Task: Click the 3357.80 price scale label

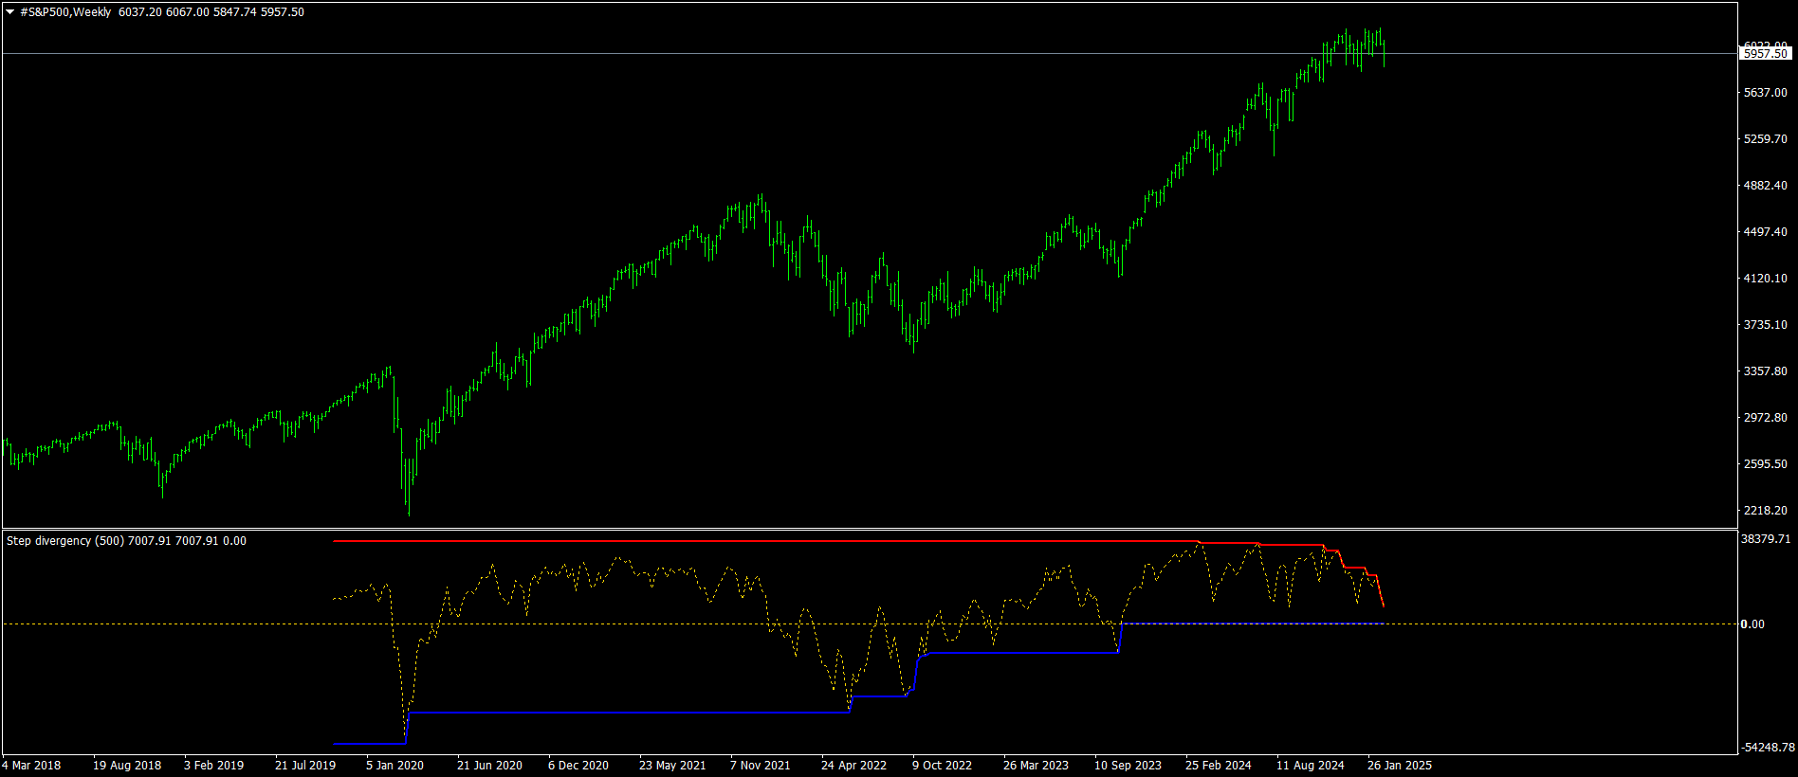Action: point(1766,371)
